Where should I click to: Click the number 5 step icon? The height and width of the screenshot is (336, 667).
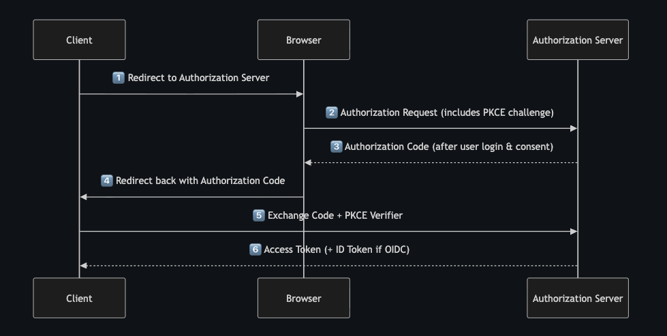[258, 215]
